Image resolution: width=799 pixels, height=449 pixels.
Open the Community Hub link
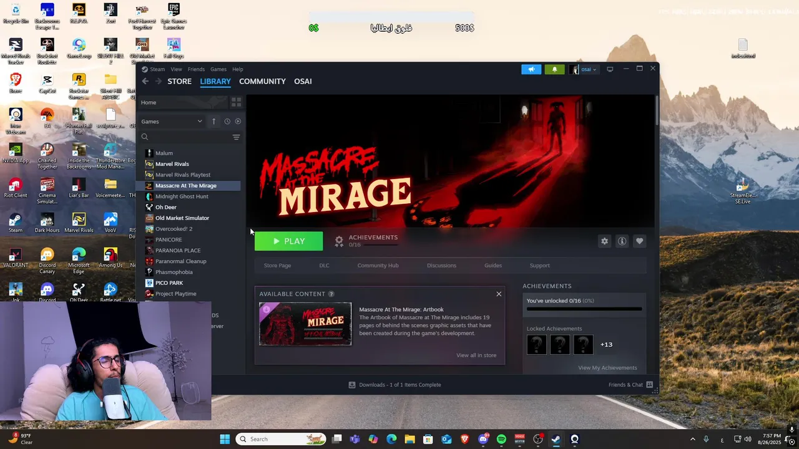(378, 266)
